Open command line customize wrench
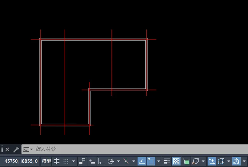The image size is (248, 167). tap(16, 149)
